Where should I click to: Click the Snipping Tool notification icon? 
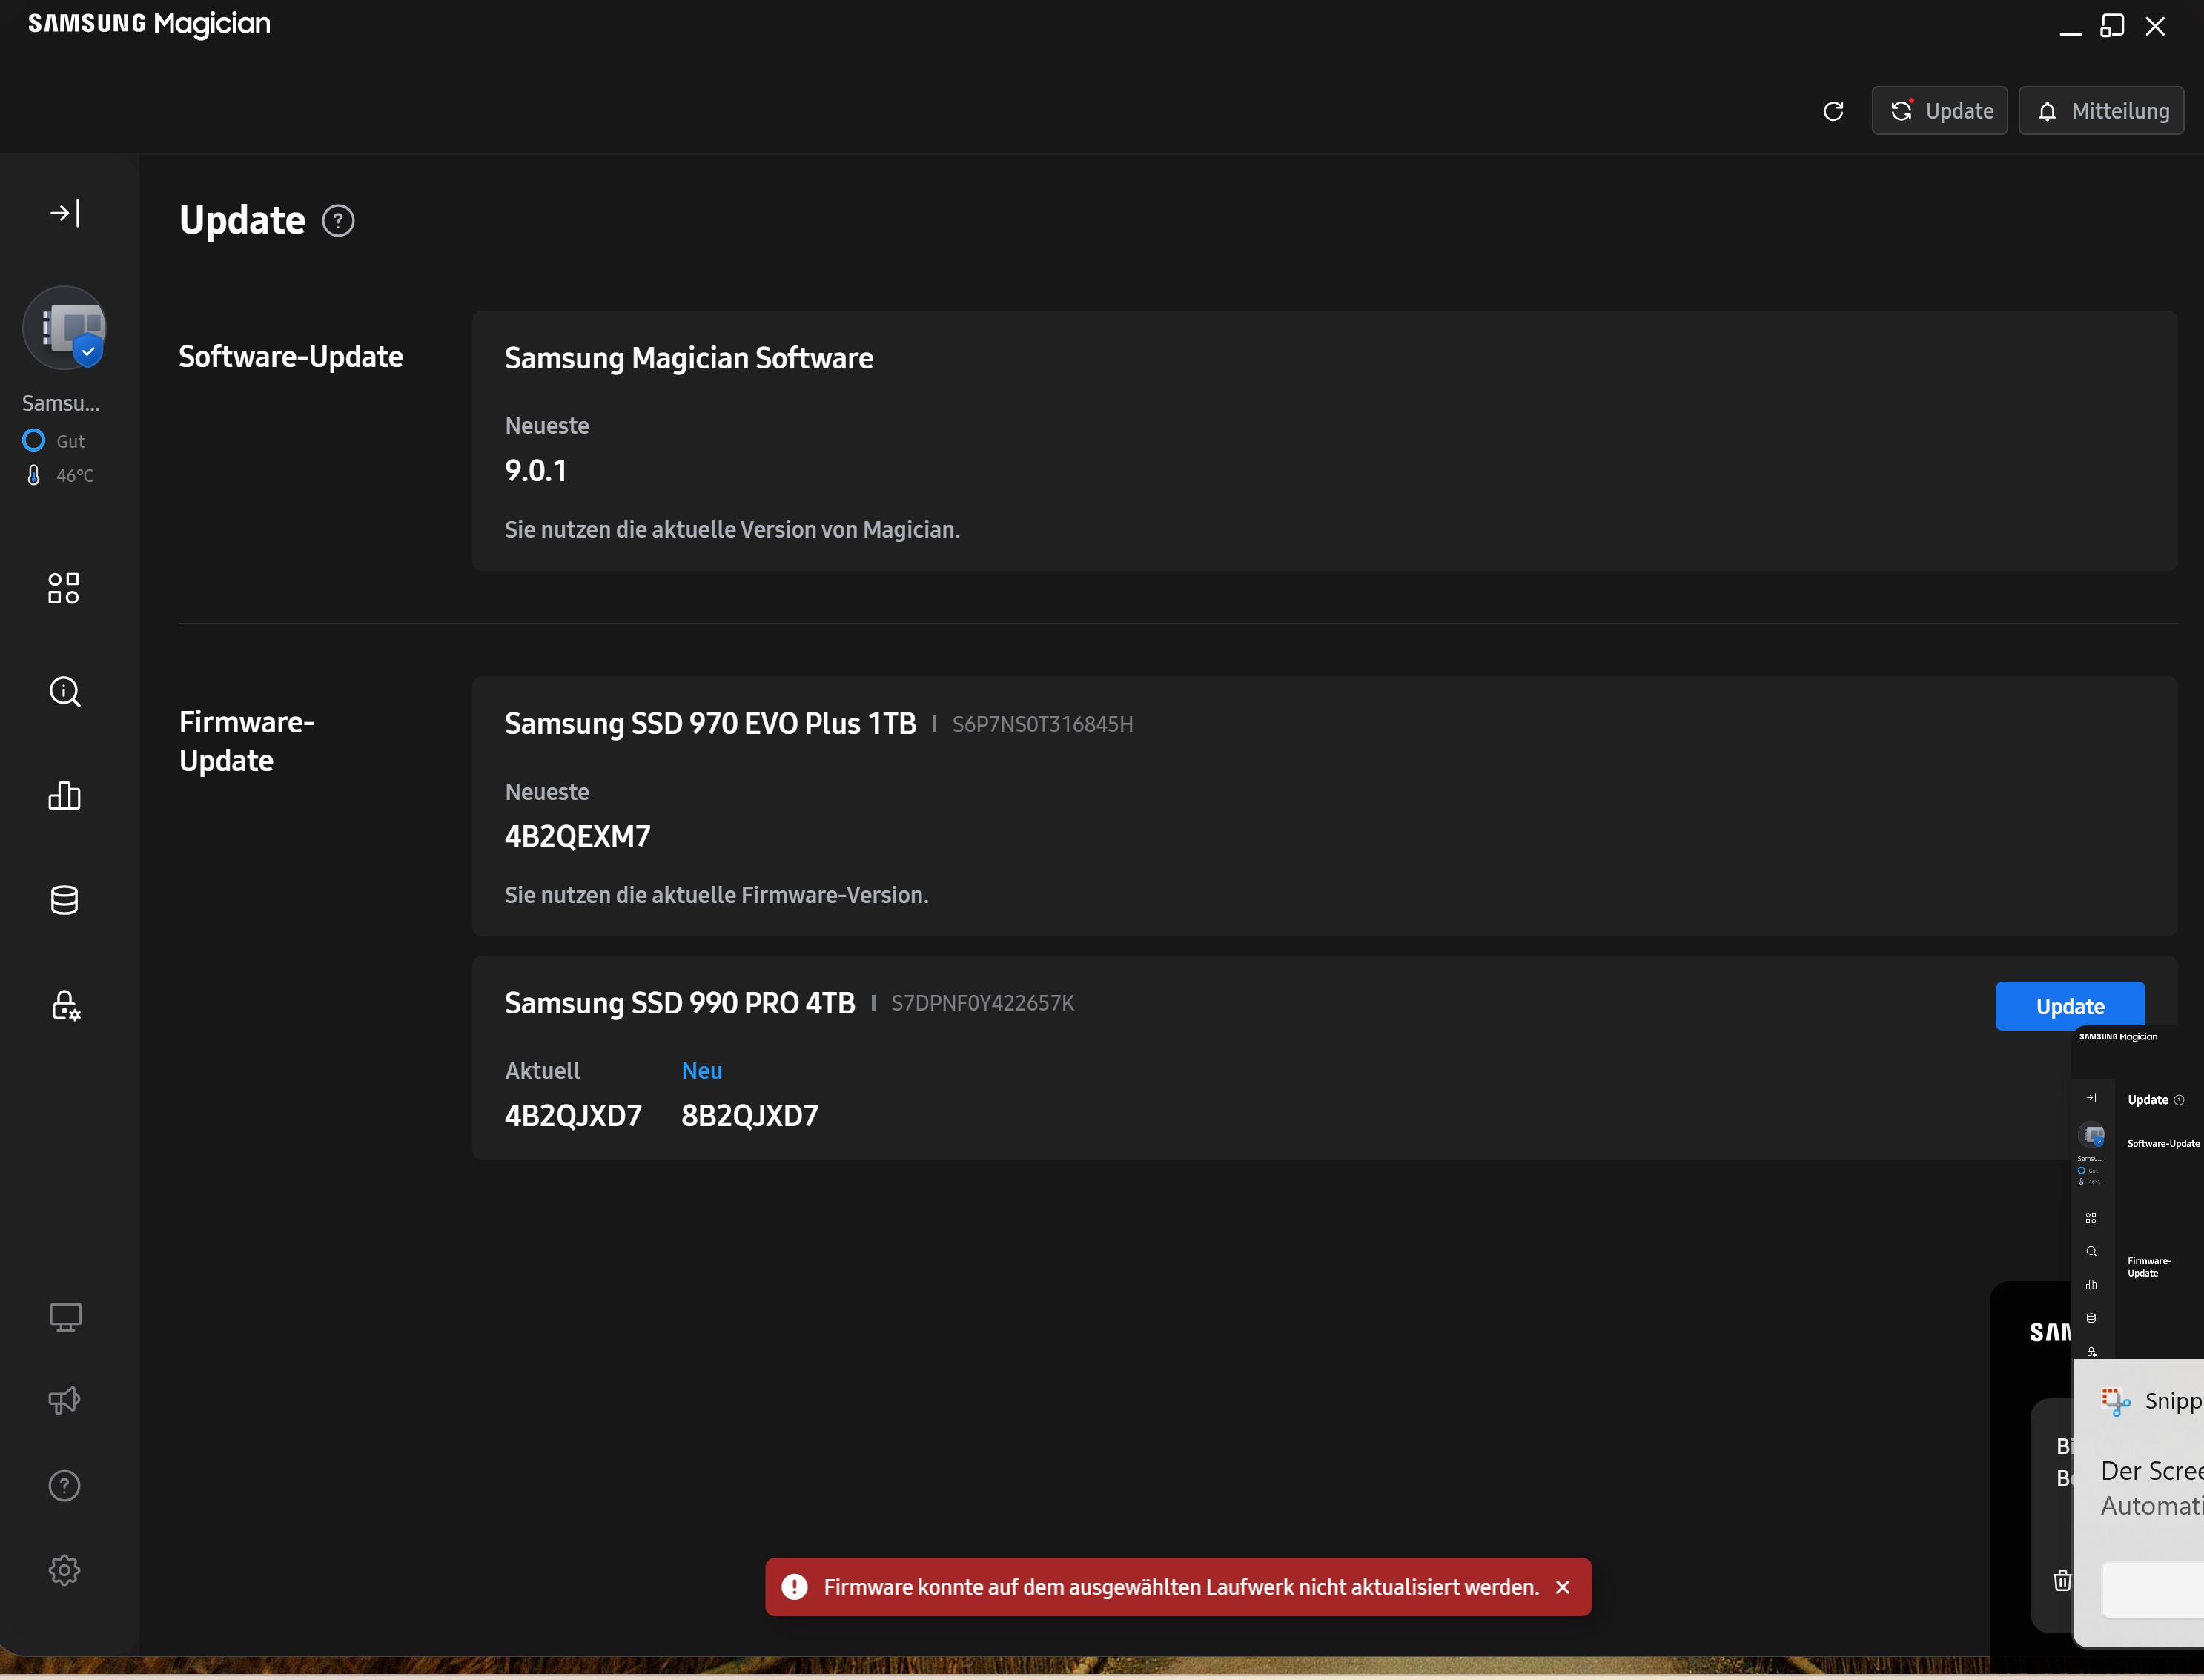click(2115, 1401)
